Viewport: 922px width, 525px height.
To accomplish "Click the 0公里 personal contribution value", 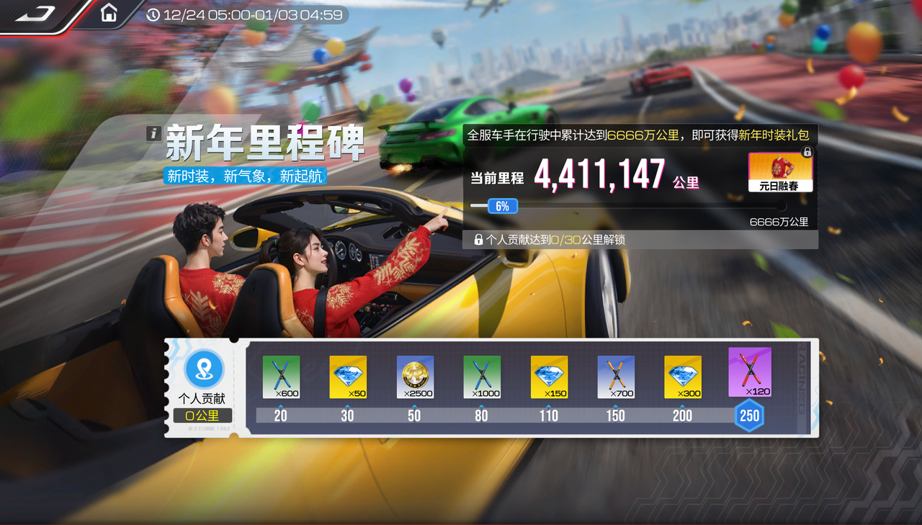I will [202, 416].
